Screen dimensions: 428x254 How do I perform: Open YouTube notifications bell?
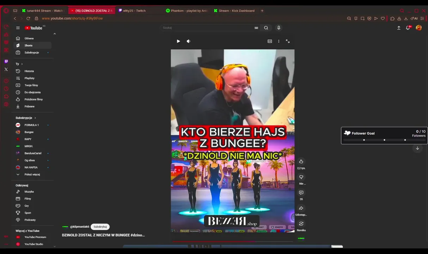[408, 28]
